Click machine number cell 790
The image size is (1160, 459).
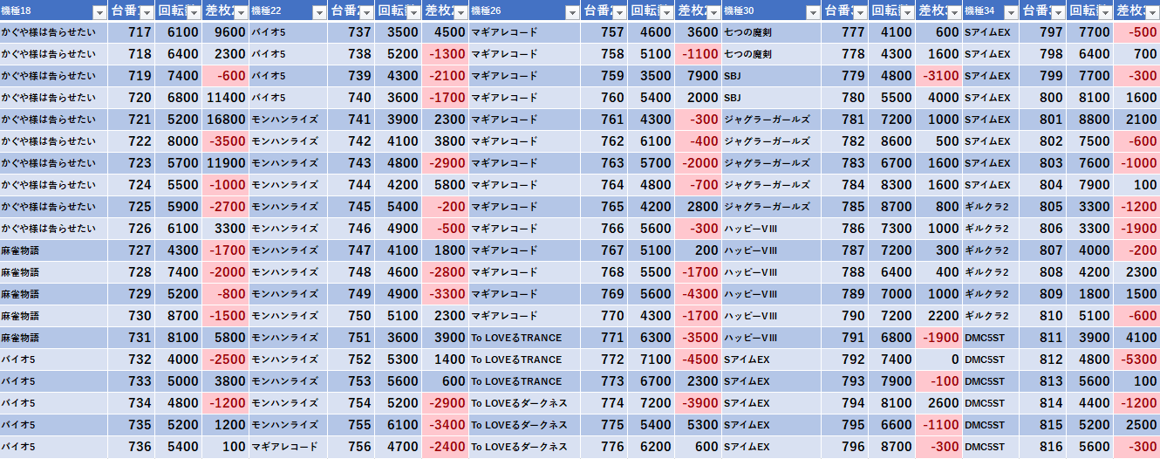pyautogui.click(x=846, y=316)
